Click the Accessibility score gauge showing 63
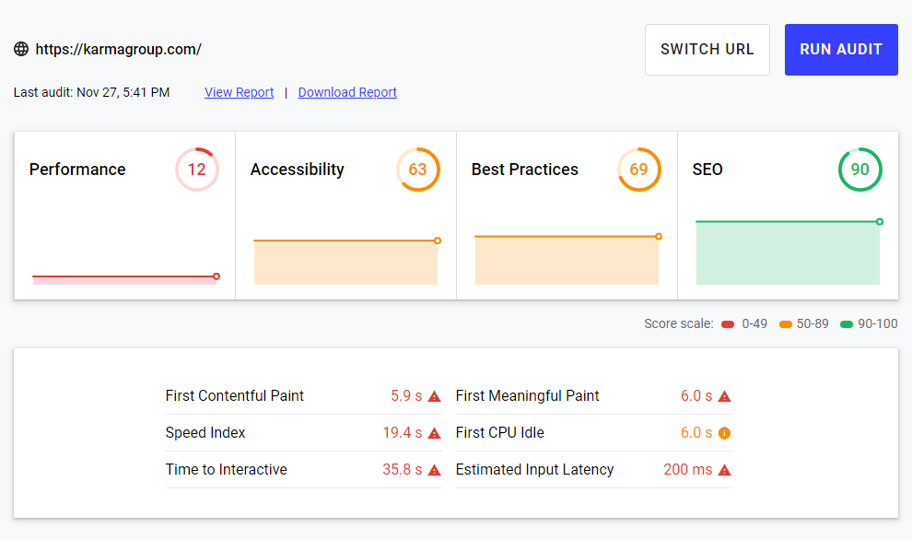The image size is (912, 540). [x=417, y=170]
